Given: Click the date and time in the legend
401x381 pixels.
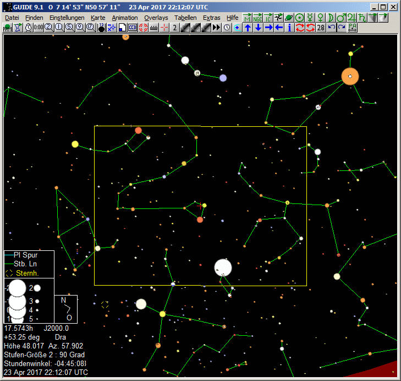Looking at the screenshot, I should [x=46, y=372].
